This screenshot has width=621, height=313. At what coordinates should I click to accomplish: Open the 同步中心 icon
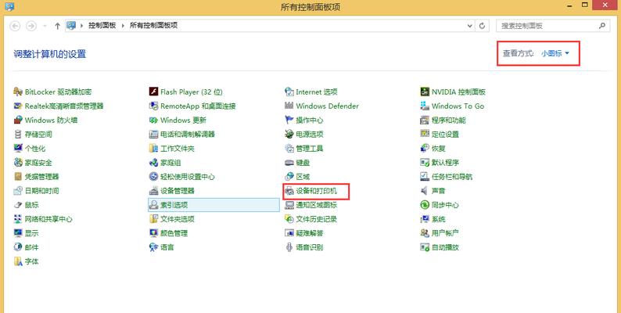(425, 205)
